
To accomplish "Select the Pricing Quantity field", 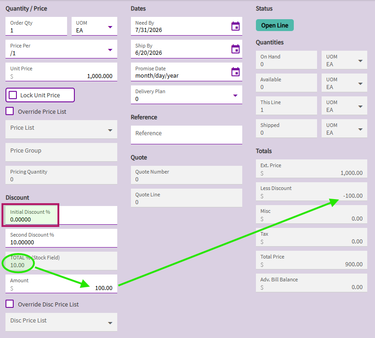I will click(61, 175).
